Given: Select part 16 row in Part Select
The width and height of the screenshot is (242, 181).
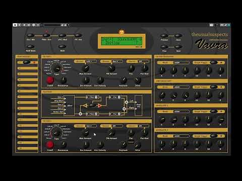Looking at the screenshot, I should tap(28, 148).
